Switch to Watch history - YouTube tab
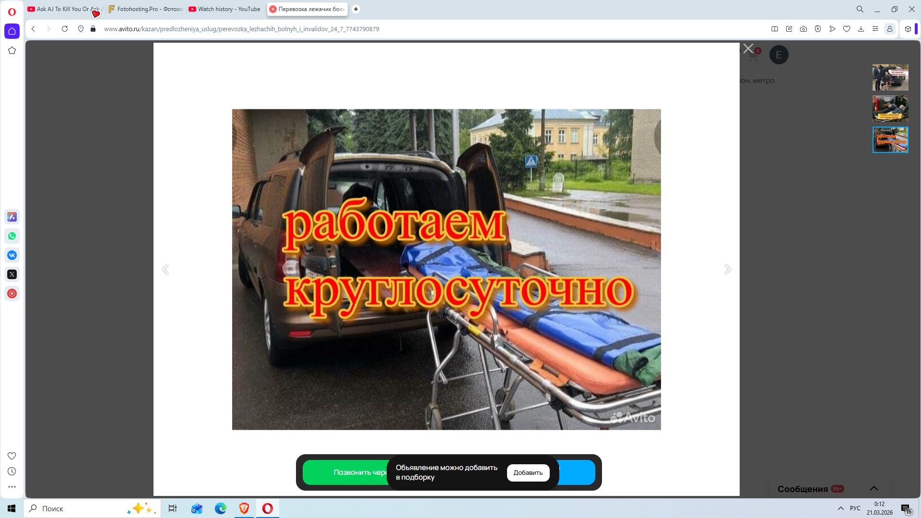 tap(224, 9)
